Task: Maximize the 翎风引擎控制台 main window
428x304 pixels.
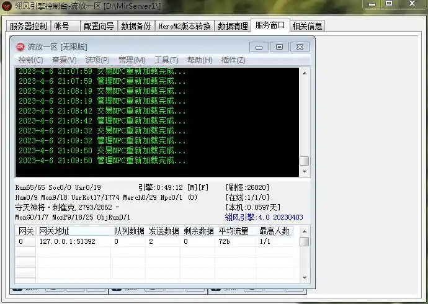Action: tap(389, 4)
